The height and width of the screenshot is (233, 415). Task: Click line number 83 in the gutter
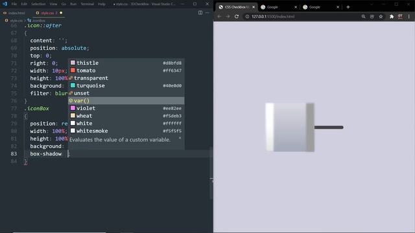14,154
